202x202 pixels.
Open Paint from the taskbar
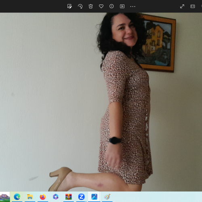tap(107, 197)
